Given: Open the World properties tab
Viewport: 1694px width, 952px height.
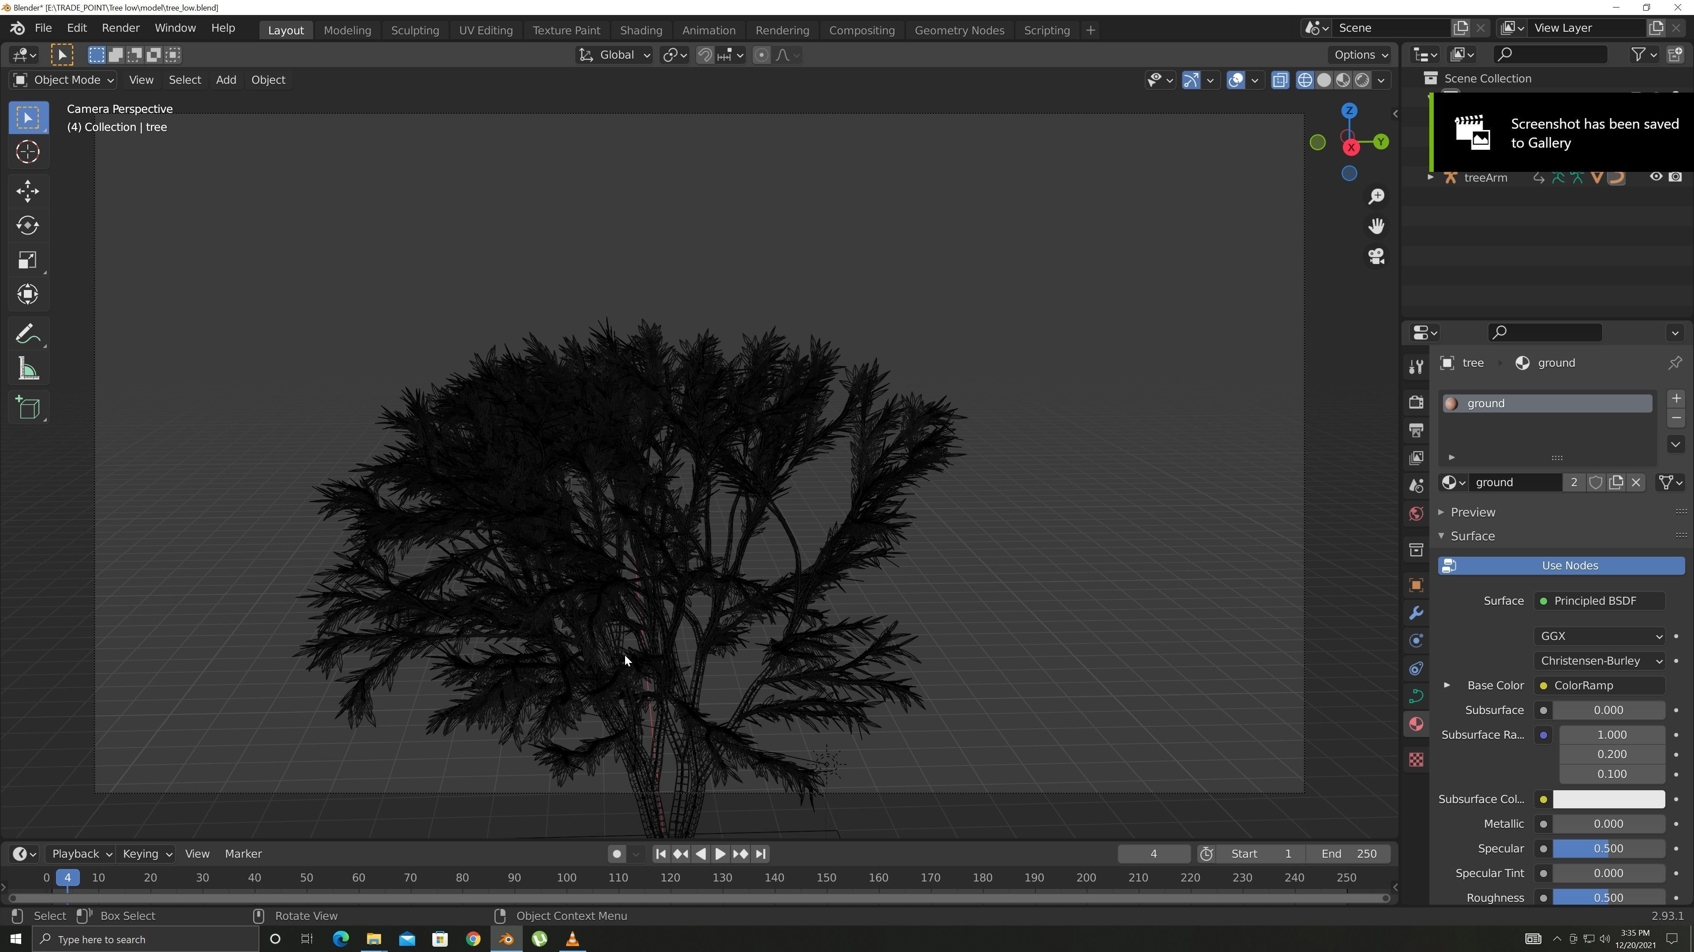Looking at the screenshot, I should pos(1416,514).
